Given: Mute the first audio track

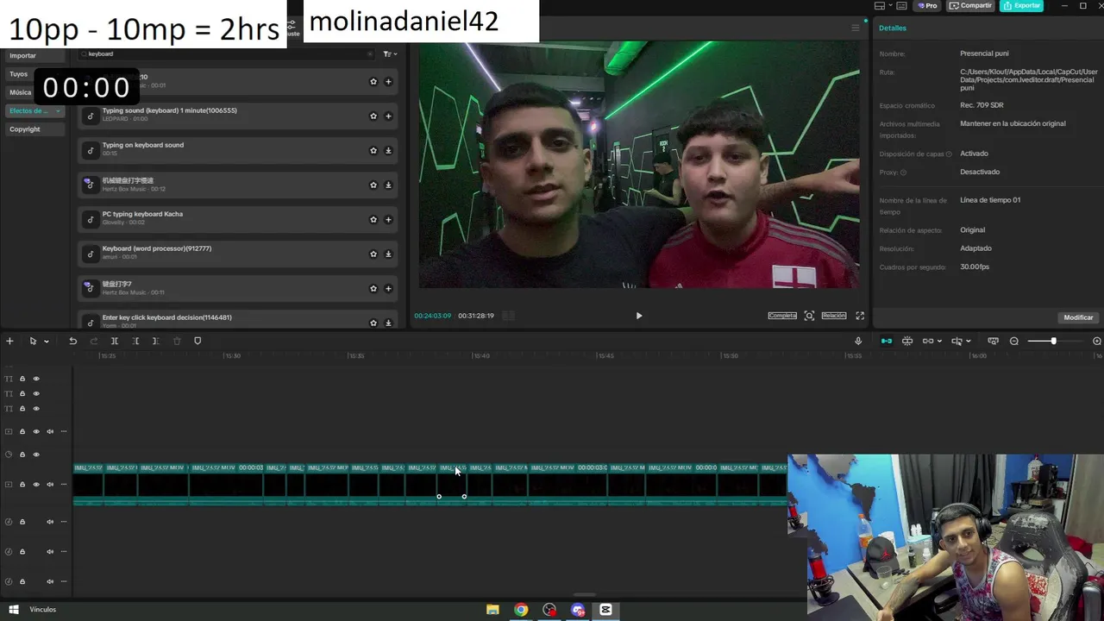Looking at the screenshot, I should 50,522.
